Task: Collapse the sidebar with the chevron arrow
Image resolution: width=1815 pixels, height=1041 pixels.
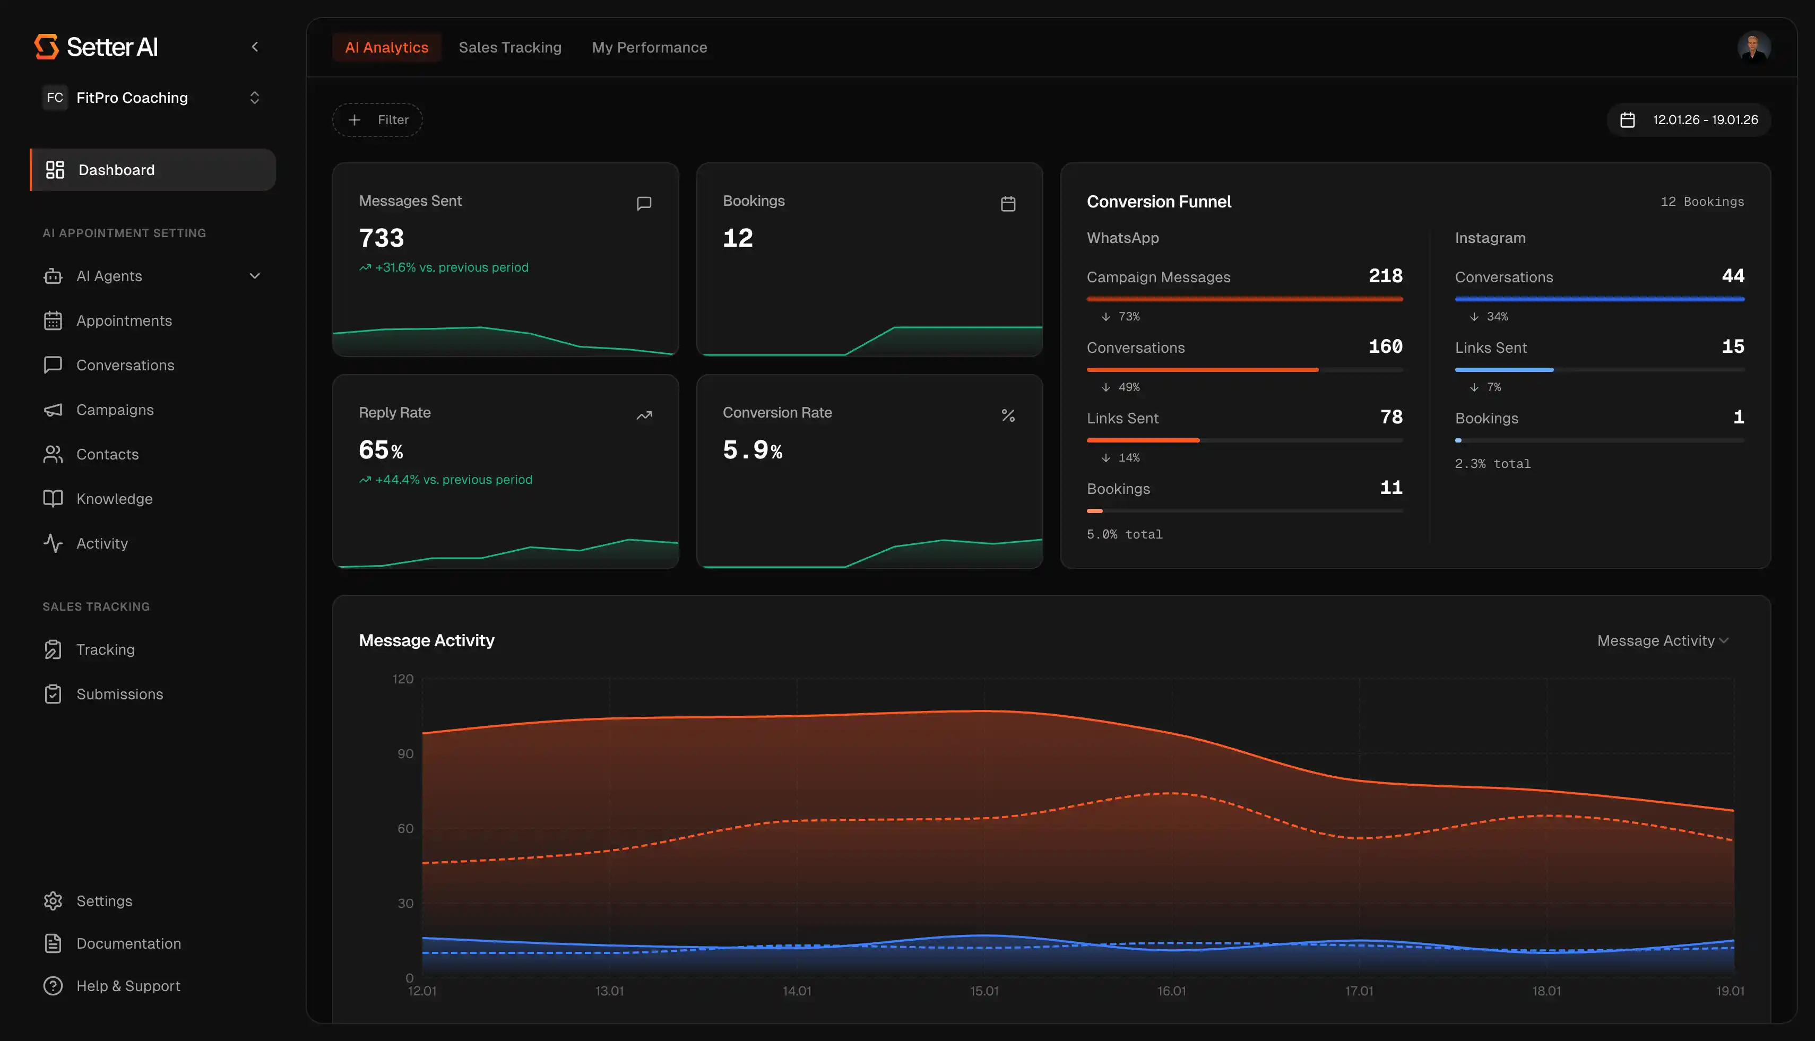Action: (x=255, y=47)
